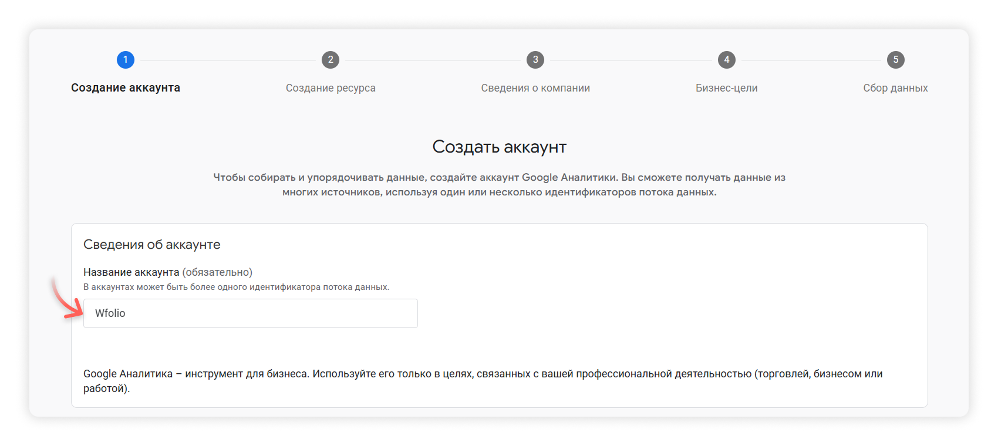Viewport: 998px width, 446px height.
Task: Click the progress line between steps 3 and 4
Action: [631, 60]
